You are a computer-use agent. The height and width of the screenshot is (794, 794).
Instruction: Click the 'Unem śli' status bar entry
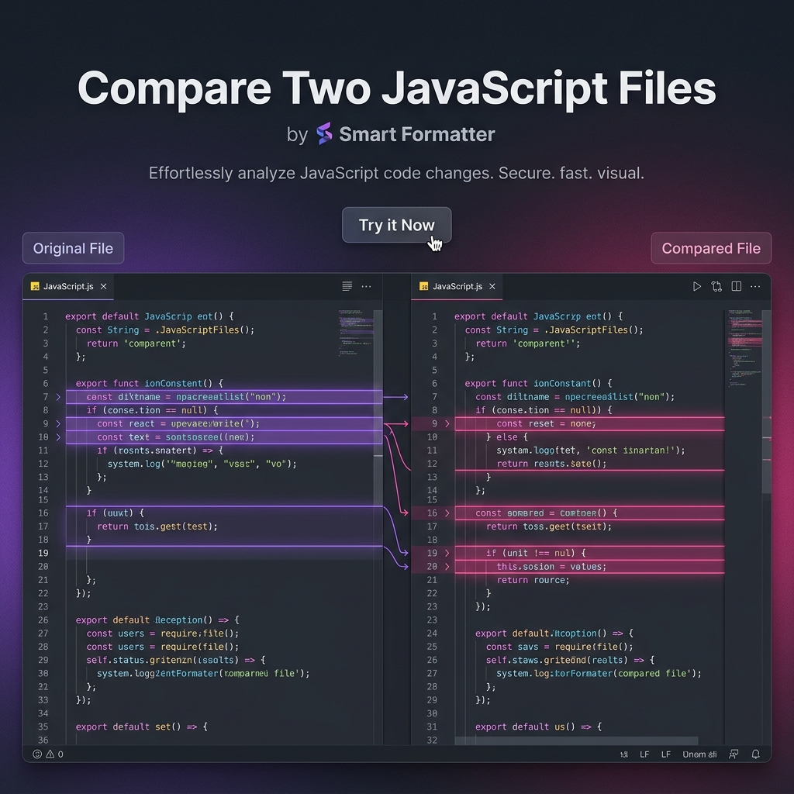[x=699, y=754]
